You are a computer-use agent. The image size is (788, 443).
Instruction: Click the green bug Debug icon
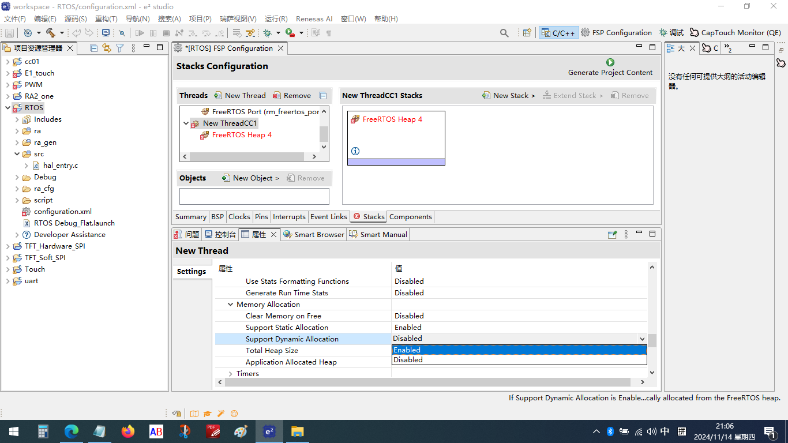point(268,33)
